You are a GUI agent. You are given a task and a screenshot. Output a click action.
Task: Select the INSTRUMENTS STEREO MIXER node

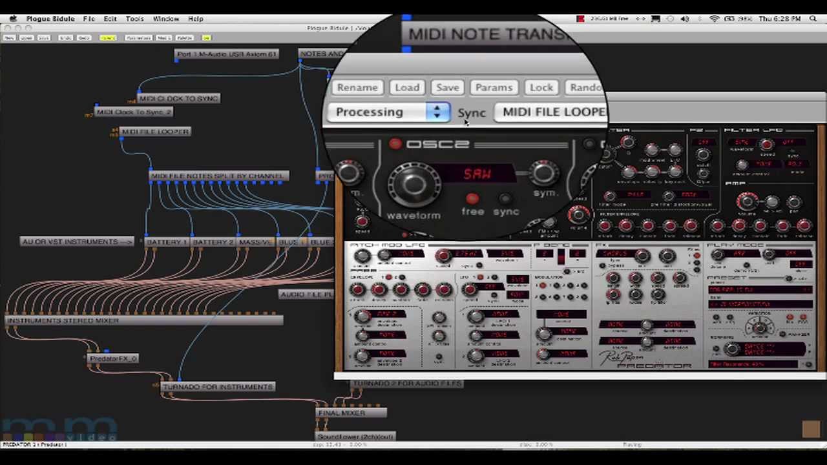[x=144, y=320]
